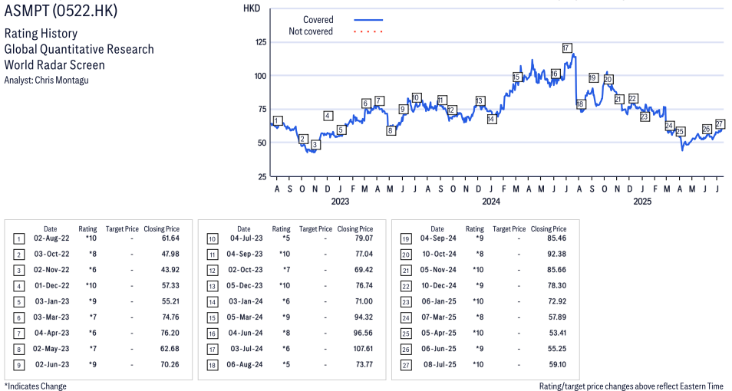The height and width of the screenshot is (391, 732).
Task: Click the date 05-Apr-25
Action: point(438,333)
